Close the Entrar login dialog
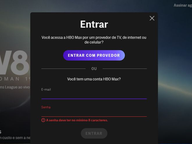Image resolution: width=192 pixels, height=144 pixels. pos(152,18)
